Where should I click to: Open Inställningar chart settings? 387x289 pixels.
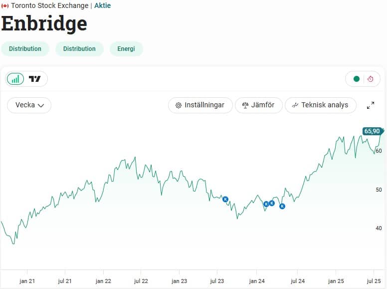point(200,105)
